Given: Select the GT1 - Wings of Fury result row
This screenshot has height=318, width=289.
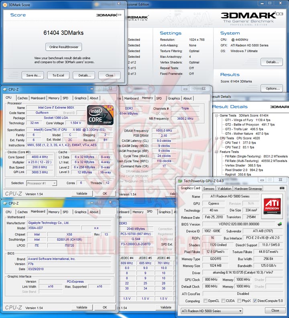Looking at the screenshot, I should 248,120.
